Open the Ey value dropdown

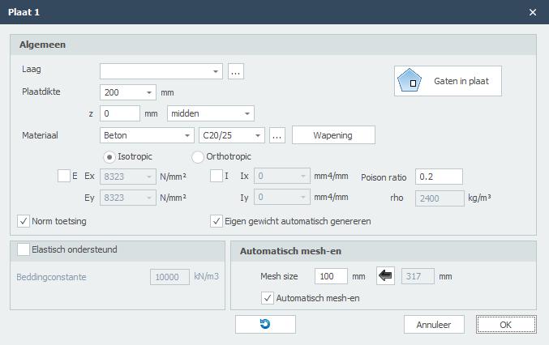[x=128, y=198]
